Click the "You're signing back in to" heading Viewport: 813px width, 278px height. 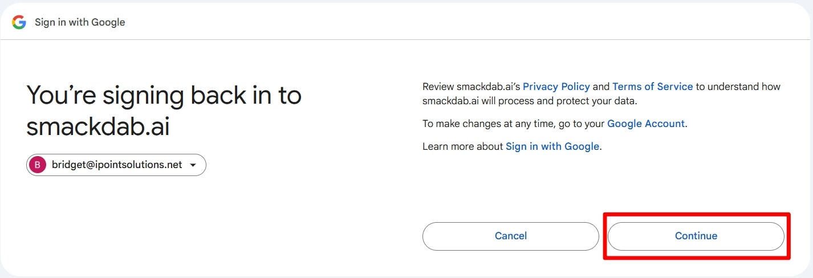[164, 95]
